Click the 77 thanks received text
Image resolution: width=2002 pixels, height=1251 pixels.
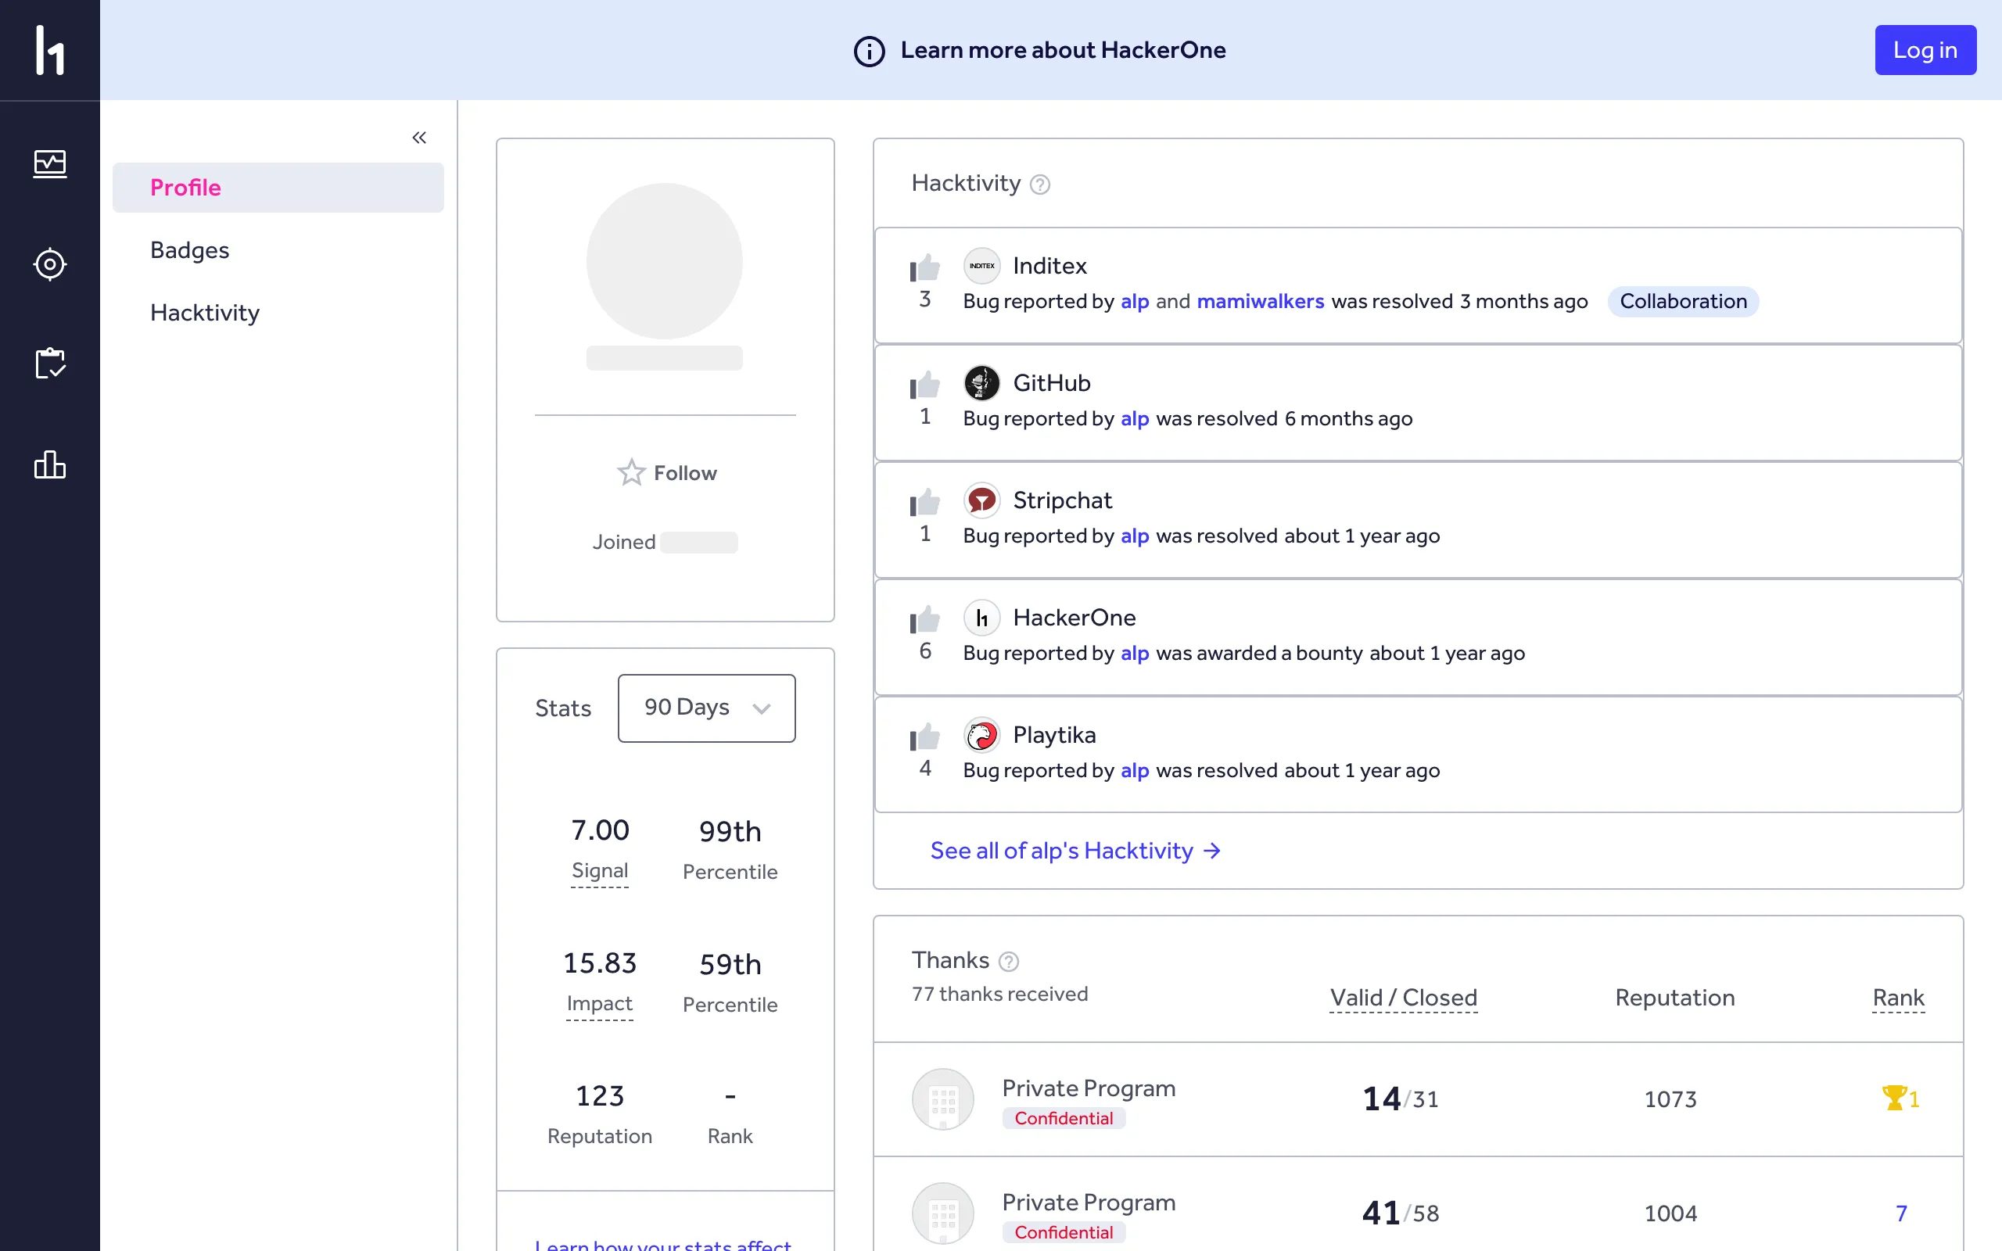(999, 995)
